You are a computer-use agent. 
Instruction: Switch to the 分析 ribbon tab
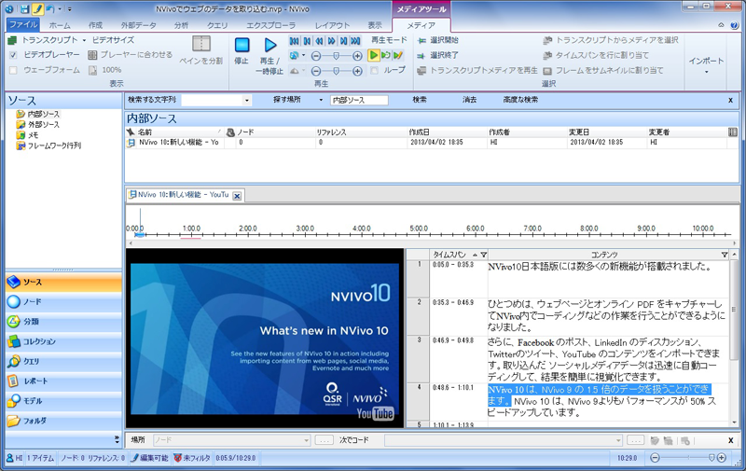(x=181, y=25)
